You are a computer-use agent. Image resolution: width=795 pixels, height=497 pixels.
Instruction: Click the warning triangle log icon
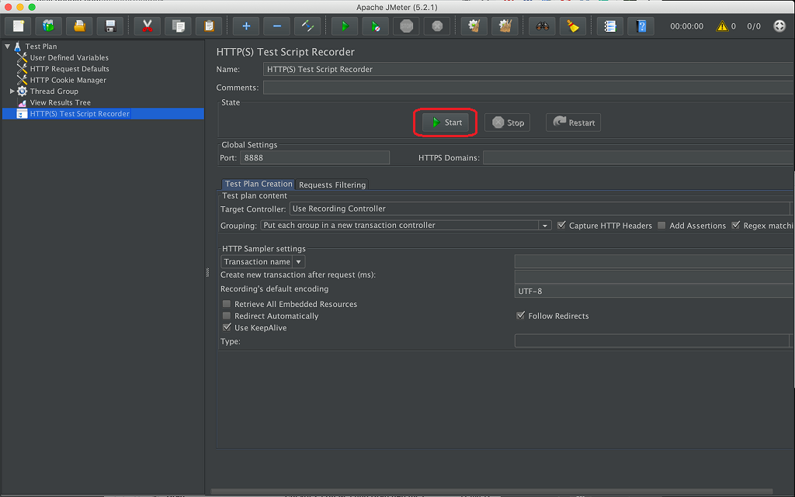point(722,26)
